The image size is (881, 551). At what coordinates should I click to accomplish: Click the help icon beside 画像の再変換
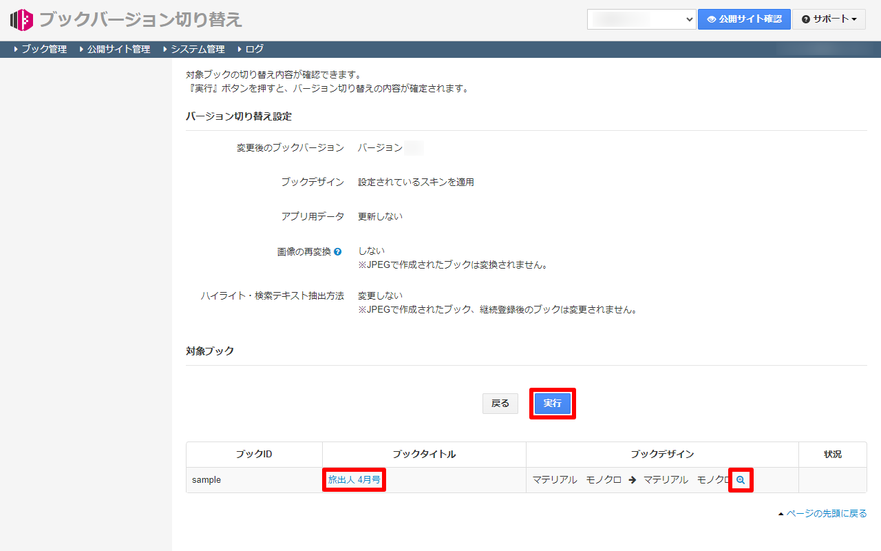tap(337, 252)
